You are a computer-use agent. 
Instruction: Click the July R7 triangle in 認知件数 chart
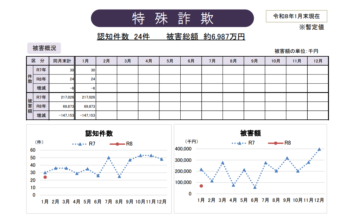click(x=109, y=158)
